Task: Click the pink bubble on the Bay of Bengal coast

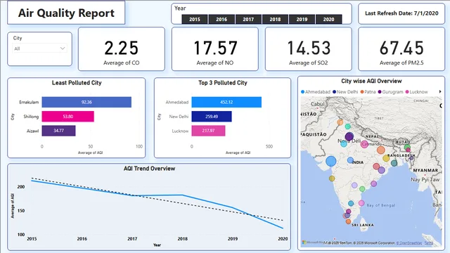Action: [361, 203]
